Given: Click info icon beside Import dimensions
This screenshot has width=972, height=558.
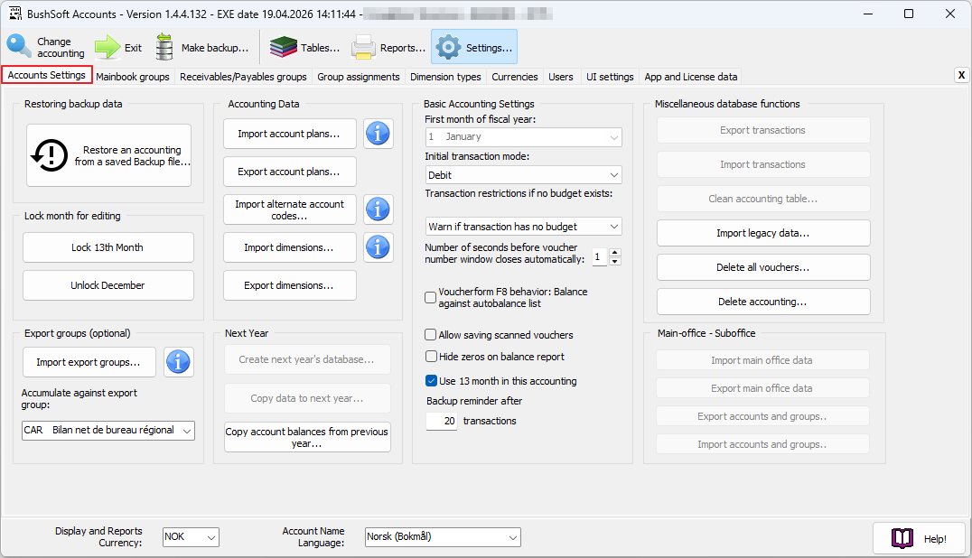Looking at the screenshot, I should 378,247.
